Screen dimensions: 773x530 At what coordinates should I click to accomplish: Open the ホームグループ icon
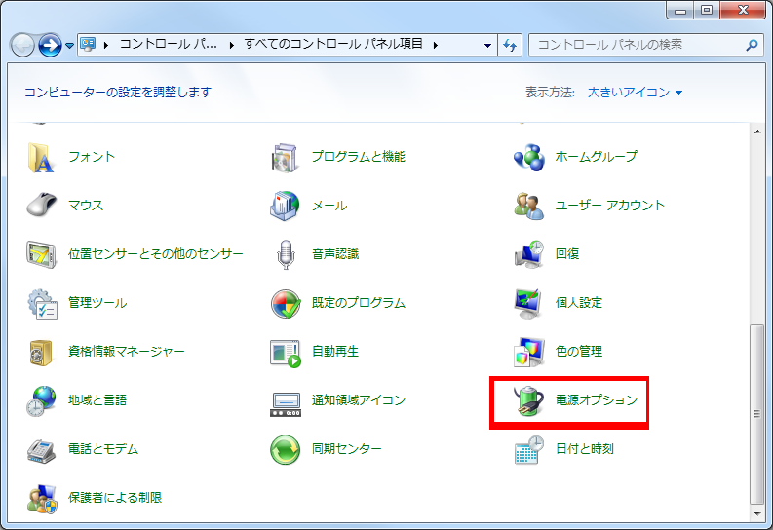pos(529,157)
